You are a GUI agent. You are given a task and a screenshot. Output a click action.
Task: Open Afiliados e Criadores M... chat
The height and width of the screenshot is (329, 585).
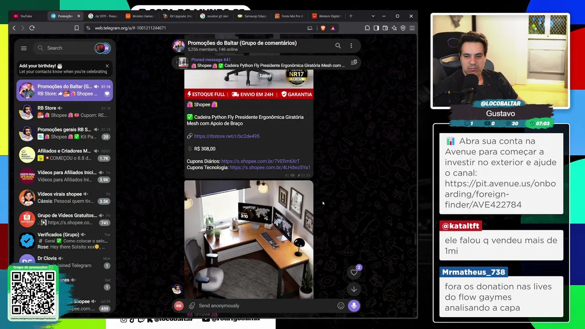[x=64, y=154]
